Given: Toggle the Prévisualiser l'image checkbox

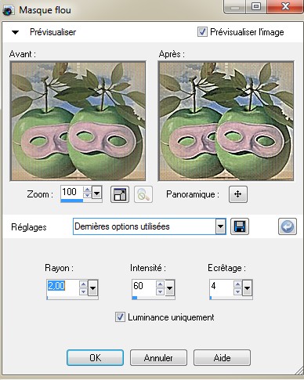Looking at the screenshot, I should click(x=202, y=32).
